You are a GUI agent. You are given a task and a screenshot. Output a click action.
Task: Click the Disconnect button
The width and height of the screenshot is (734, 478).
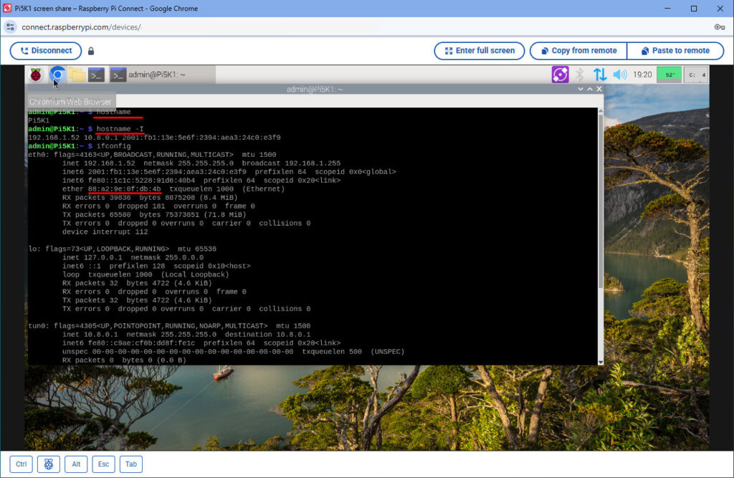(46, 51)
